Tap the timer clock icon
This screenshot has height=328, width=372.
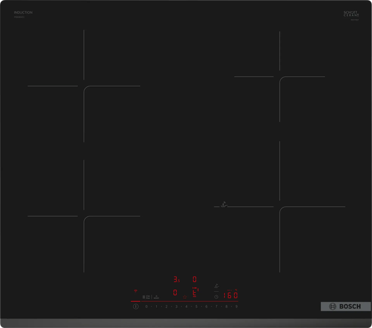coord(216,296)
